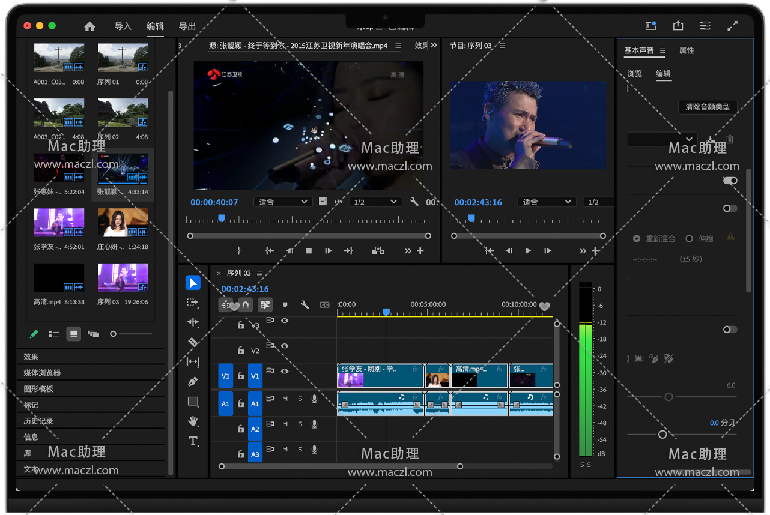This screenshot has height=515, width=770.
Task: Open the 1/2 resolution dropdown in Source monitor
Action: pyautogui.click(x=375, y=202)
